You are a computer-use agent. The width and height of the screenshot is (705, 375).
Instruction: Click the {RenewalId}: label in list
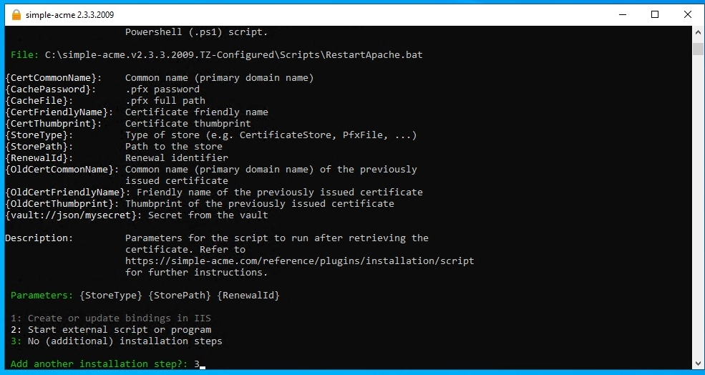[x=39, y=158]
